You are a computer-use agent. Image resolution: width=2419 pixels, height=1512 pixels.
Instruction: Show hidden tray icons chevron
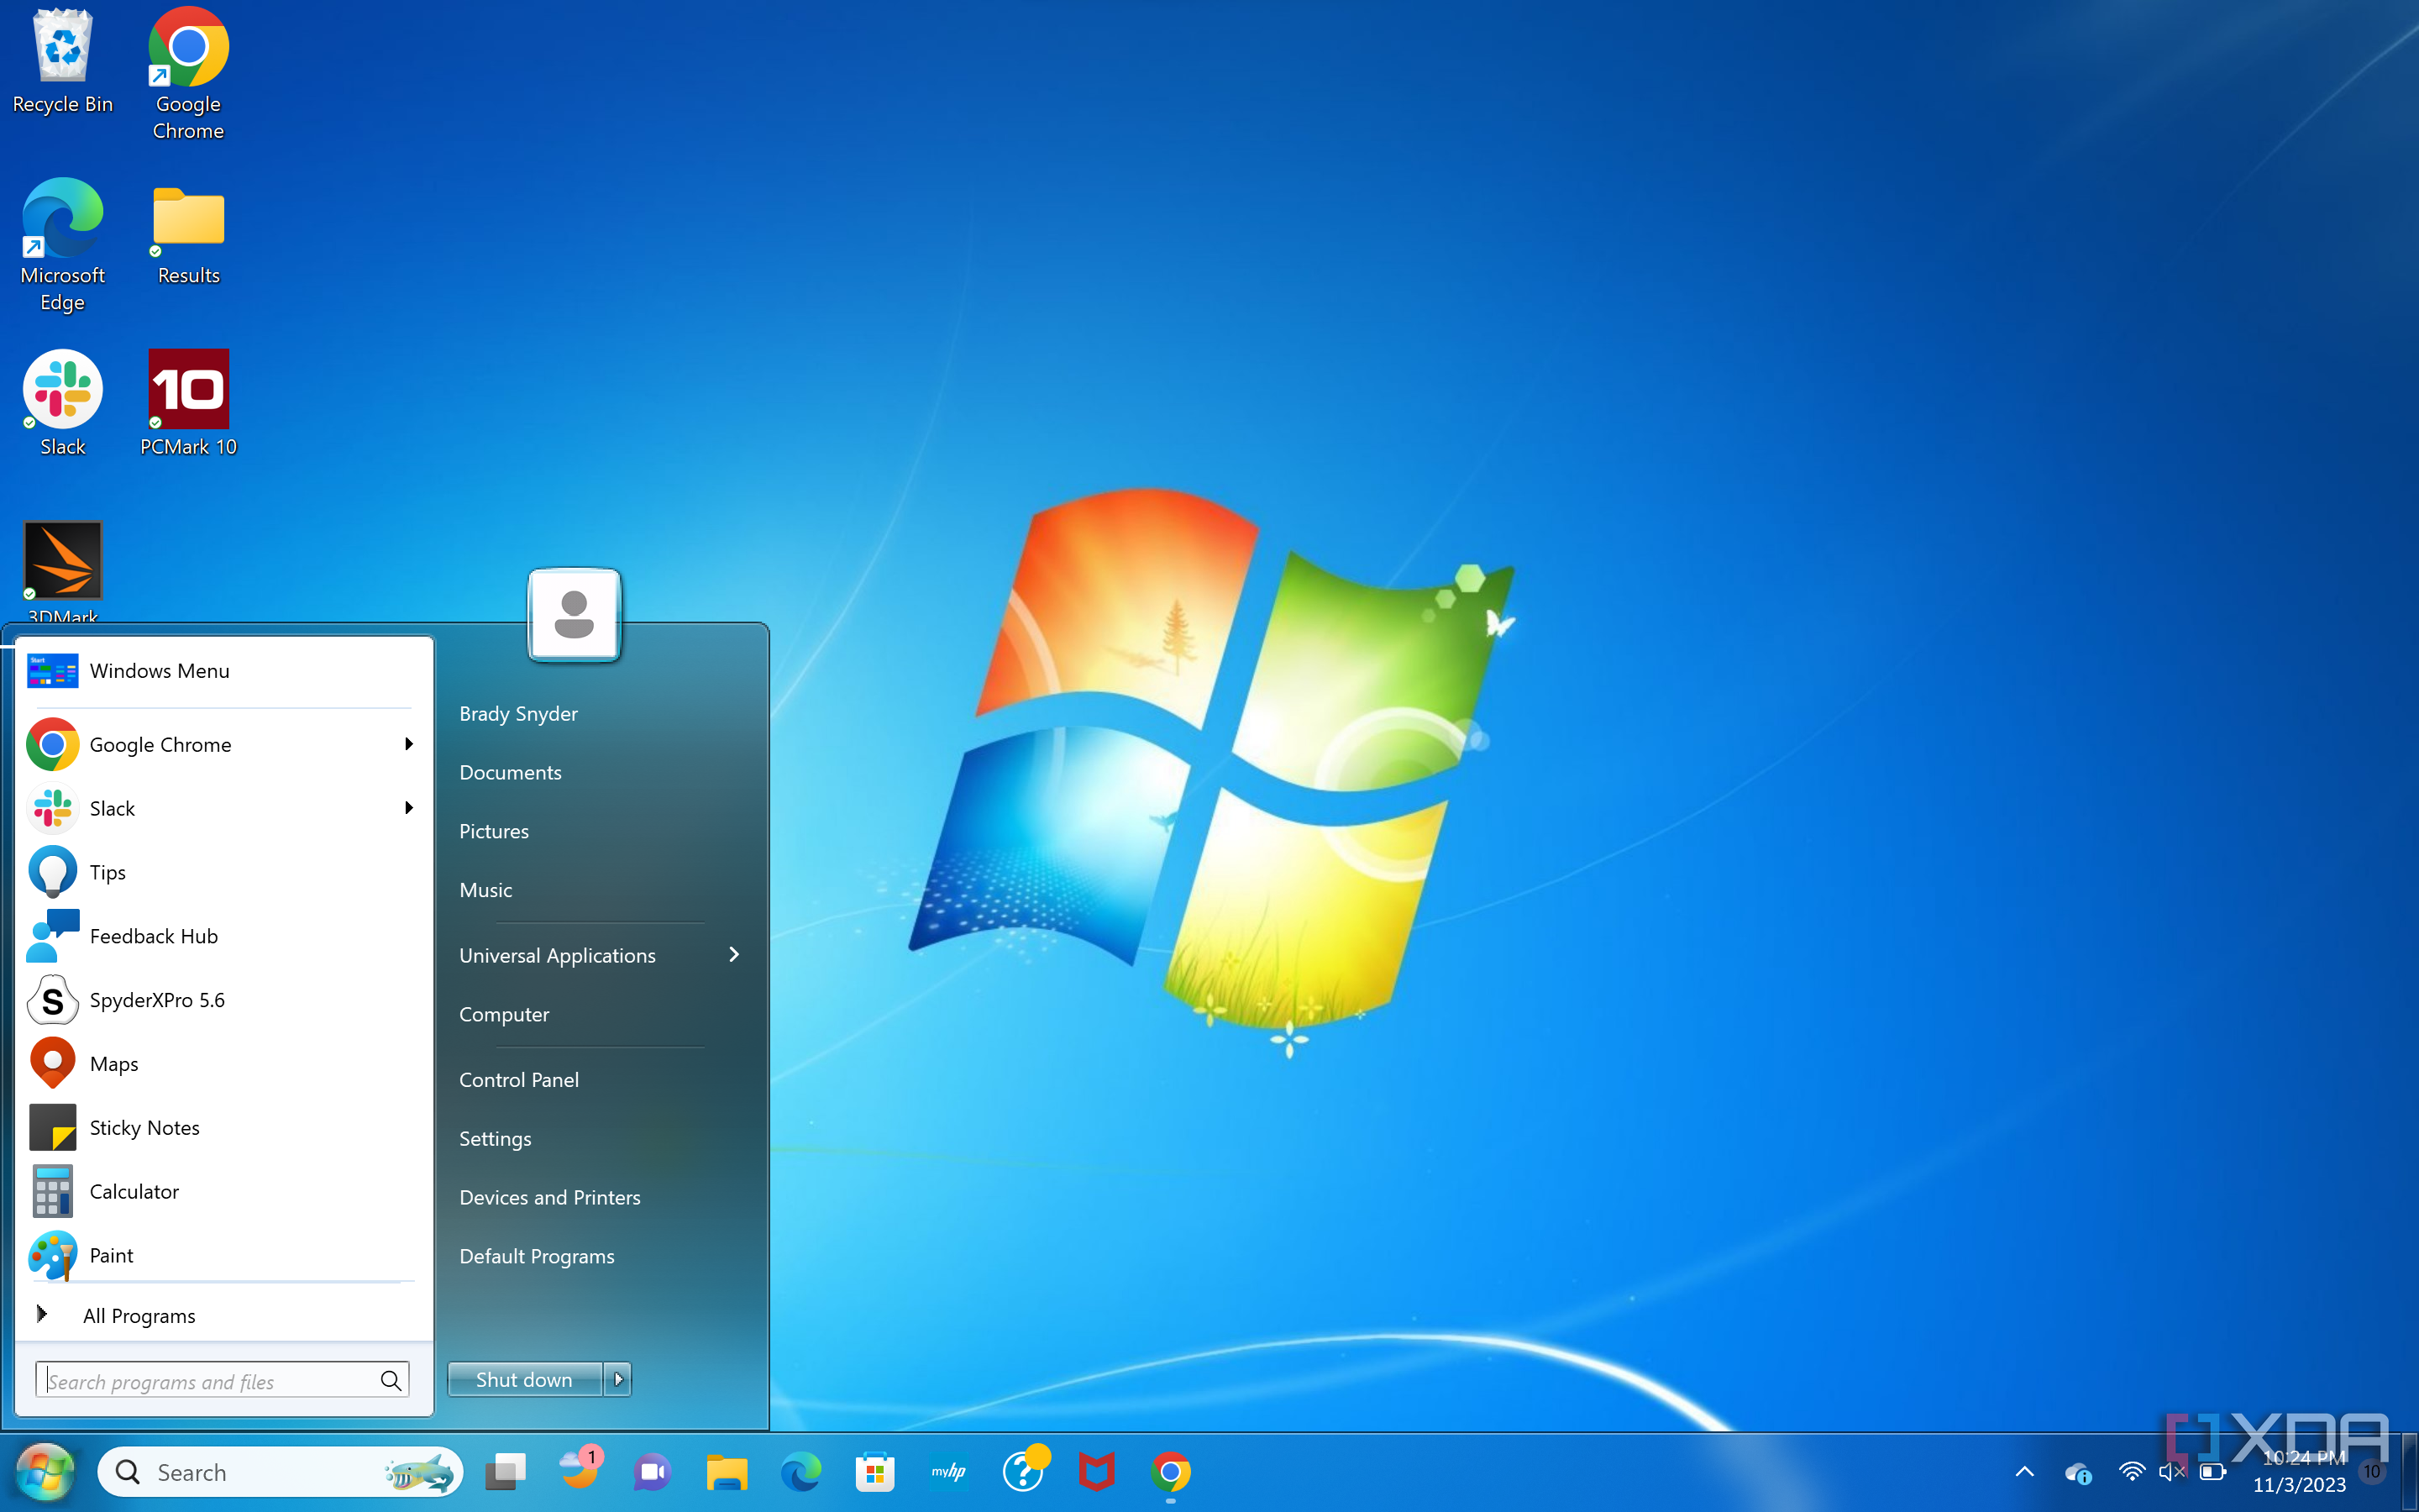click(2024, 1472)
